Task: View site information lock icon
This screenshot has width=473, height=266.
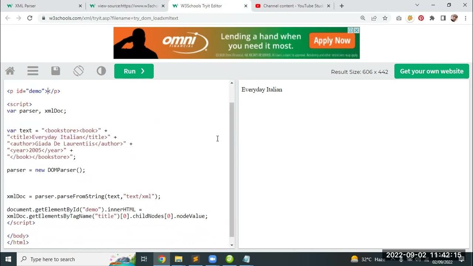Action: (x=44, y=18)
